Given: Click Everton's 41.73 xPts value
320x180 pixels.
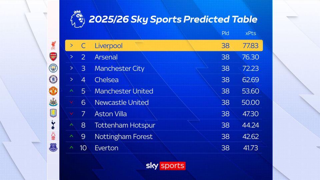Looking at the screenshot, I should (x=250, y=148).
